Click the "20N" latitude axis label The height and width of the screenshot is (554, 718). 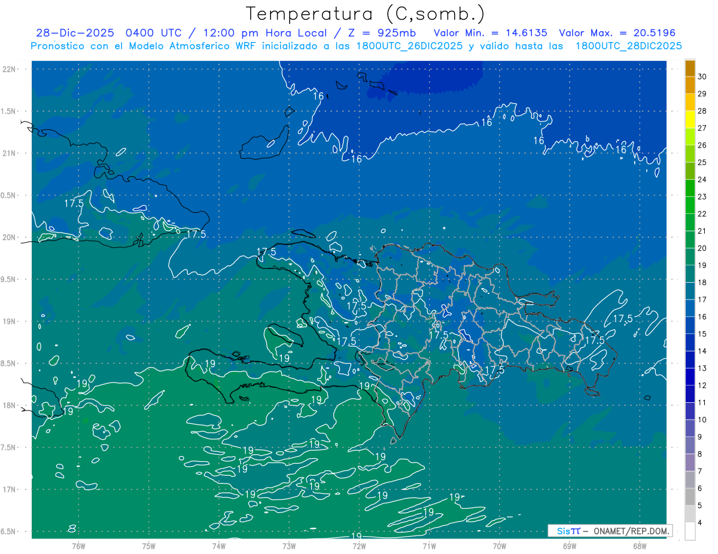point(10,238)
